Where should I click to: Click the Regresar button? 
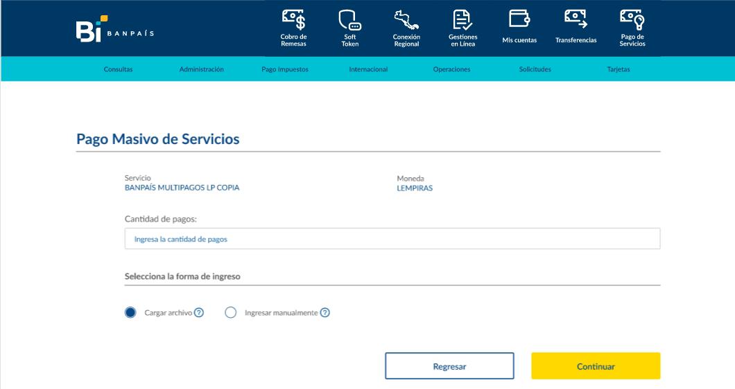point(449,366)
